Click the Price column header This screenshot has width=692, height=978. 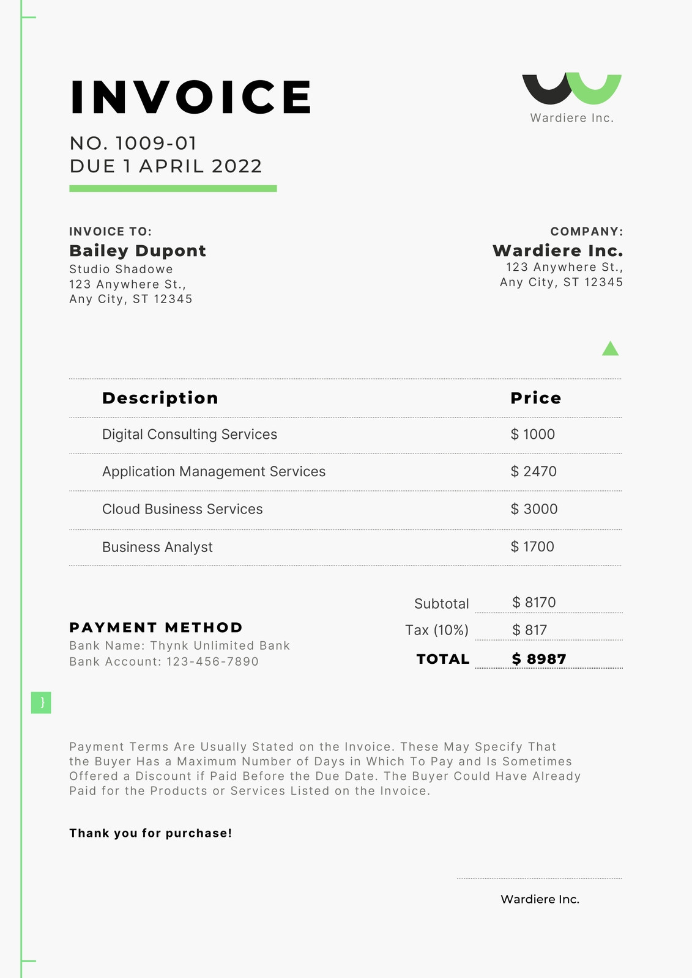tap(536, 398)
